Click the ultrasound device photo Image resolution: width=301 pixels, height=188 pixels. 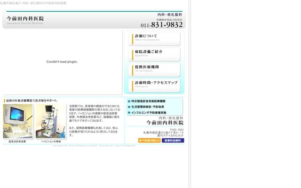coord(18,121)
